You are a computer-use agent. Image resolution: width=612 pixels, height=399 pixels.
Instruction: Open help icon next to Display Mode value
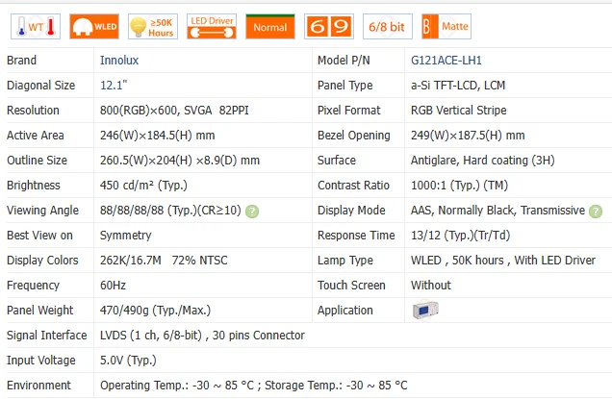point(596,212)
